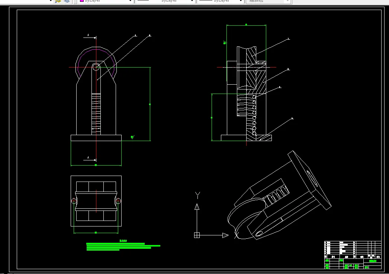Viewport: 389px width, 274px height.
Task: Select the isometric view flange plate
Action: [x=309, y=180]
